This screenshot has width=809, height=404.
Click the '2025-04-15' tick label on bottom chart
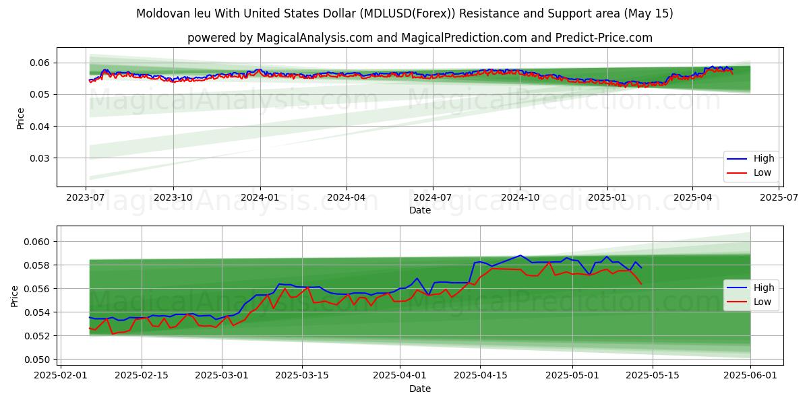(x=481, y=376)
